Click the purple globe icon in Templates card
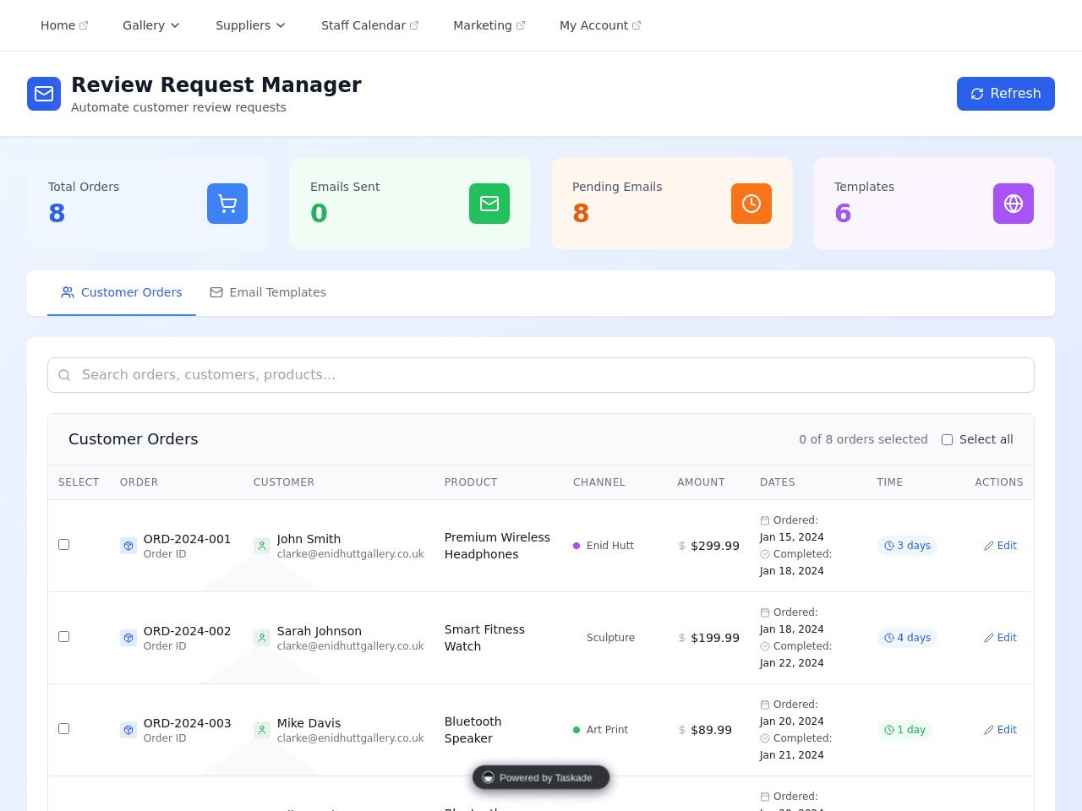Screen dimensions: 1082x811 click(x=1014, y=204)
